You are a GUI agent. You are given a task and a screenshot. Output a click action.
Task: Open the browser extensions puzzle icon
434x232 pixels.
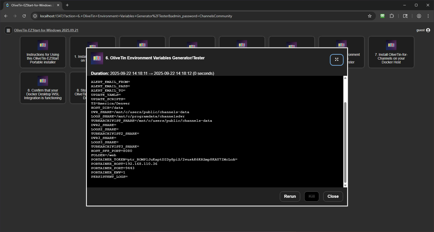point(392,16)
